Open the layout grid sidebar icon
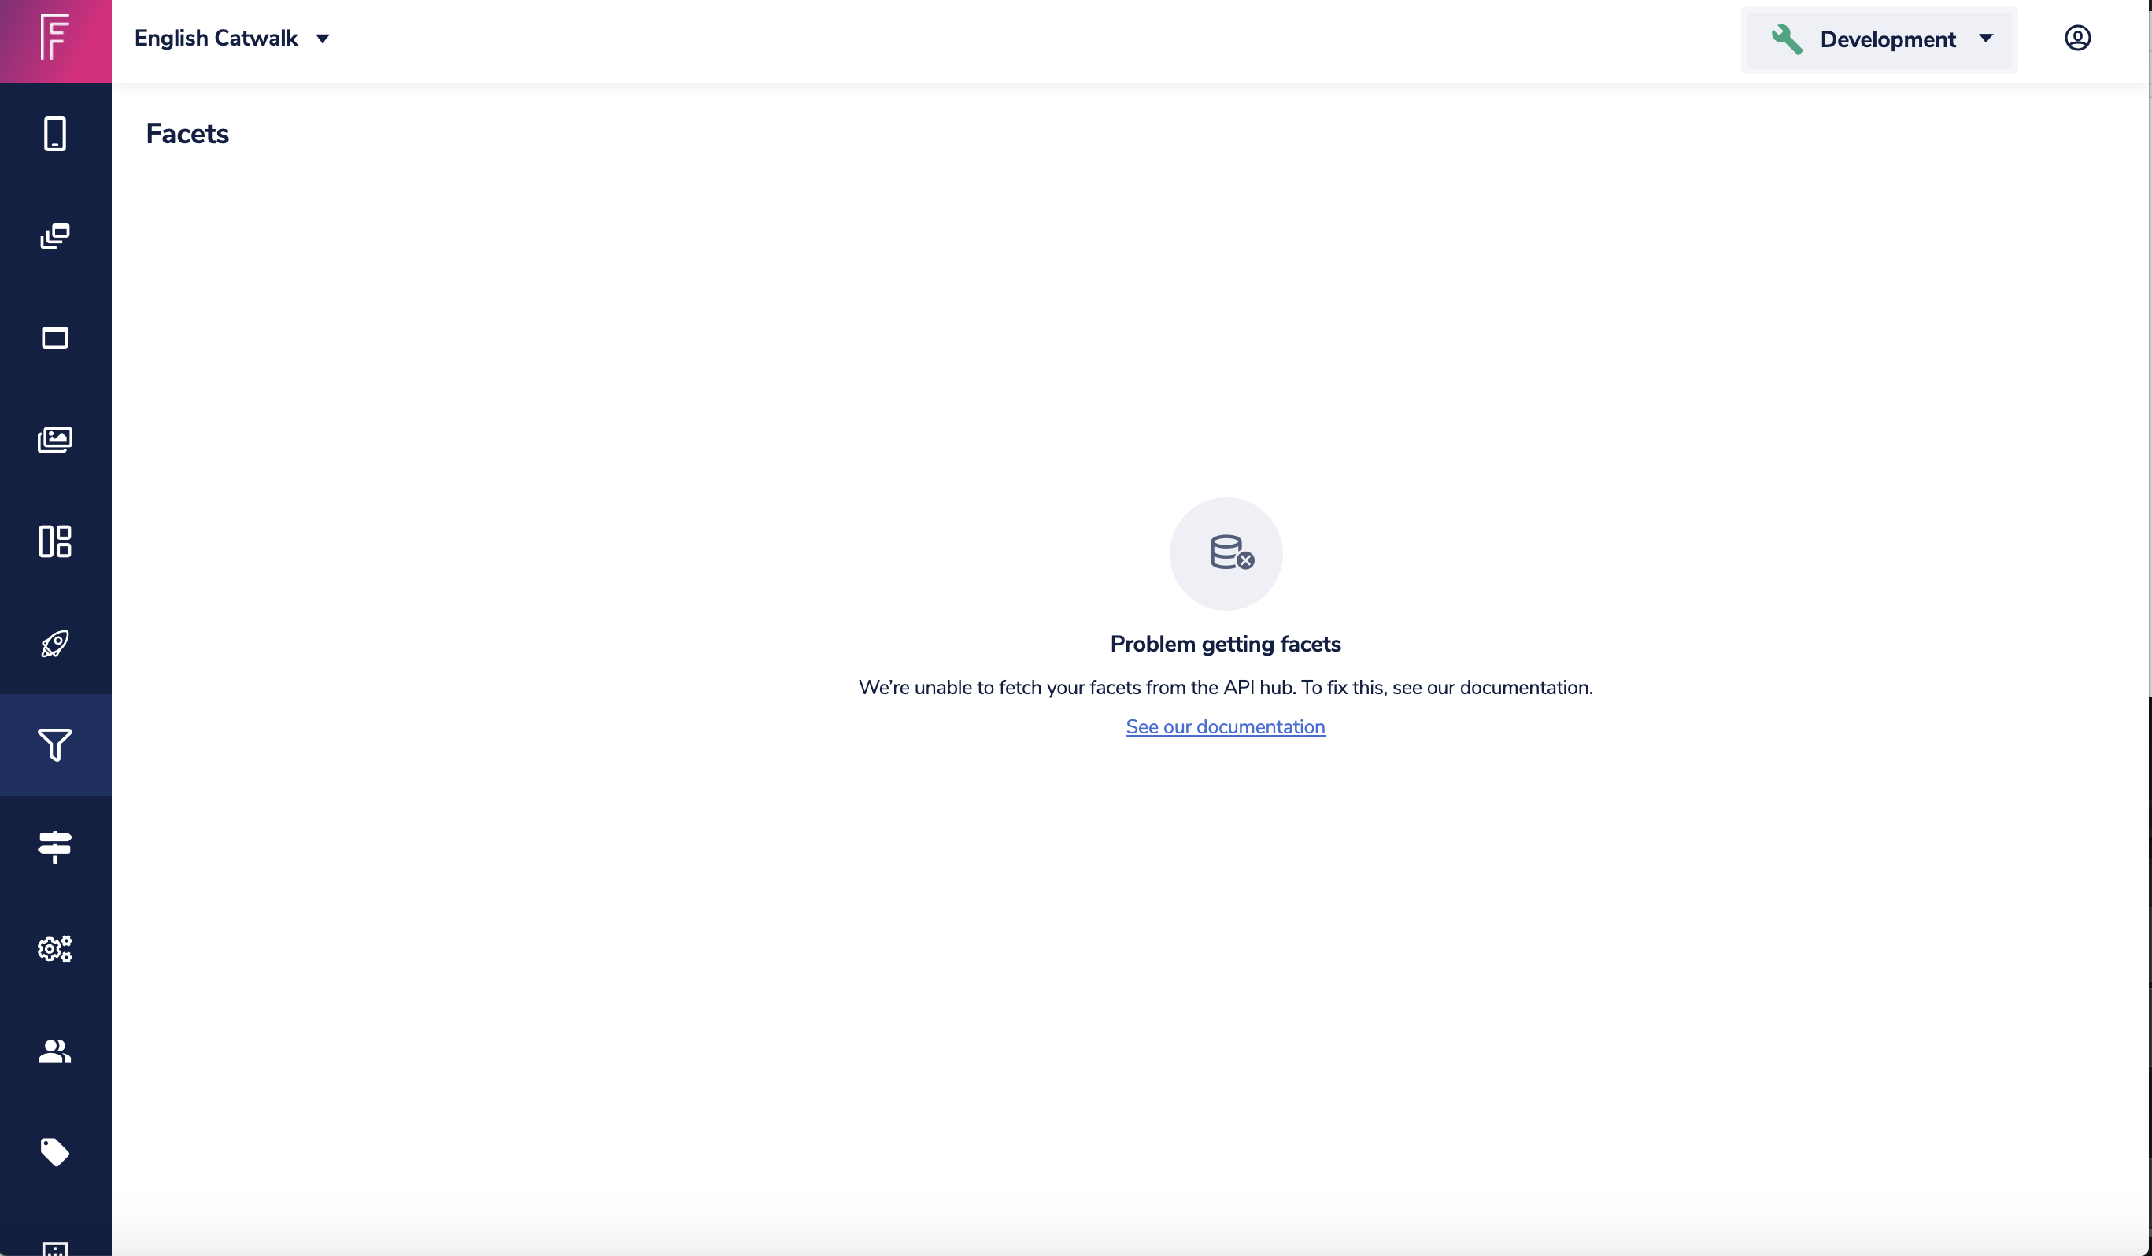This screenshot has height=1256, width=2152. (x=54, y=541)
